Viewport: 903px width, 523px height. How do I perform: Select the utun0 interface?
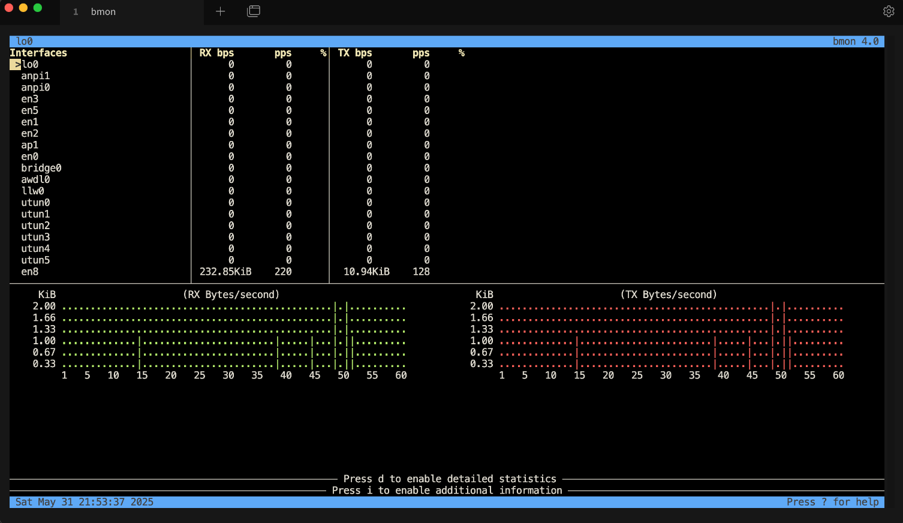click(x=35, y=203)
